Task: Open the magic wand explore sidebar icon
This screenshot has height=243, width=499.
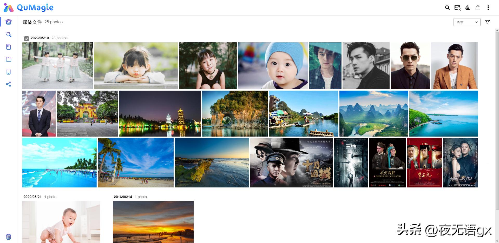Action: tap(9, 34)
